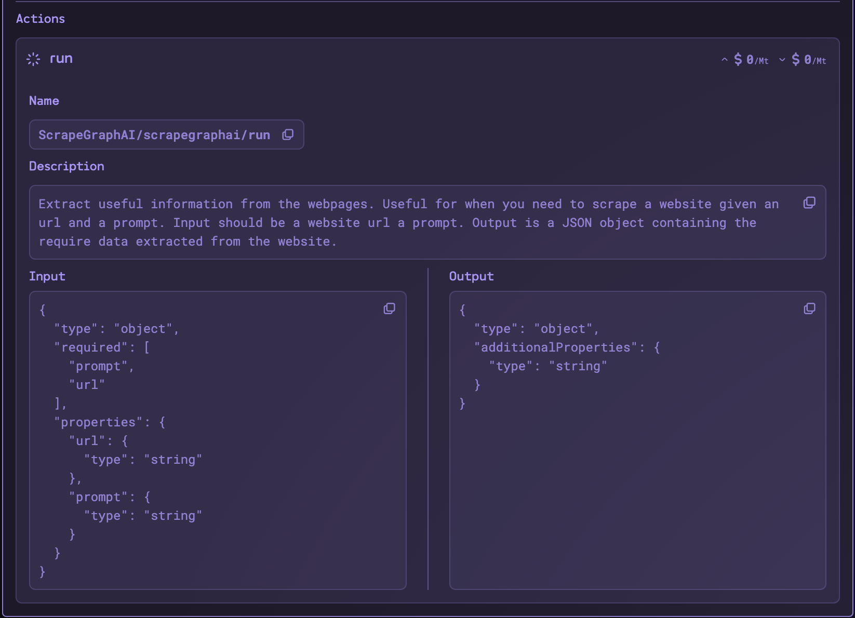855x618 pixels.
Task: Click the Name label
Action: 44,101
